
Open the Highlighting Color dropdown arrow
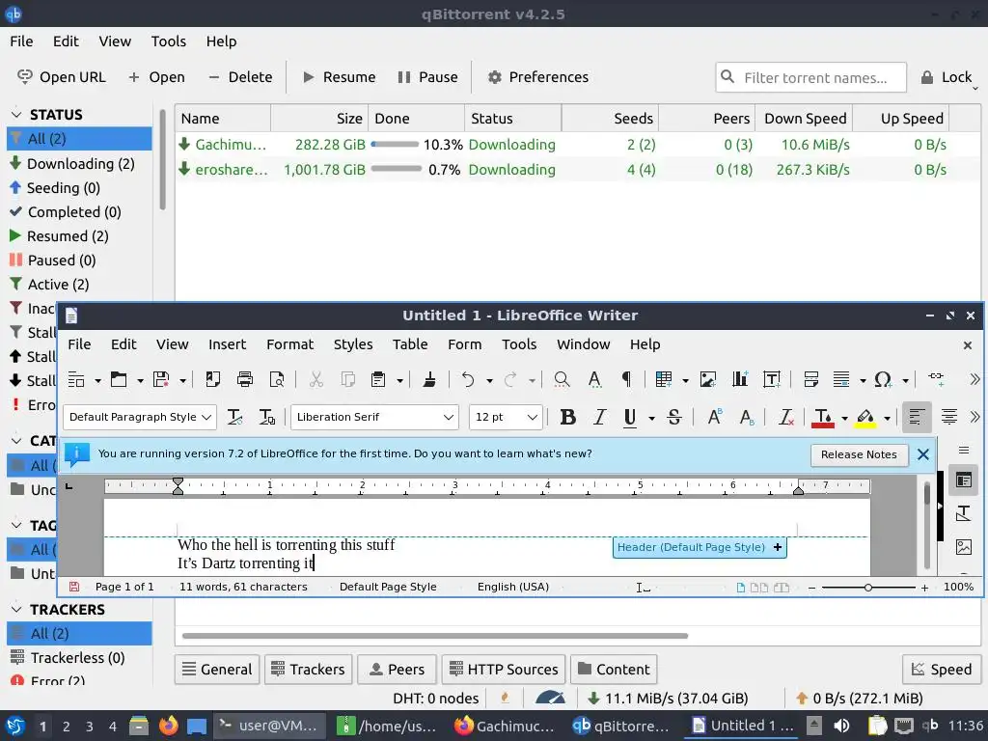tap(888, 418)
